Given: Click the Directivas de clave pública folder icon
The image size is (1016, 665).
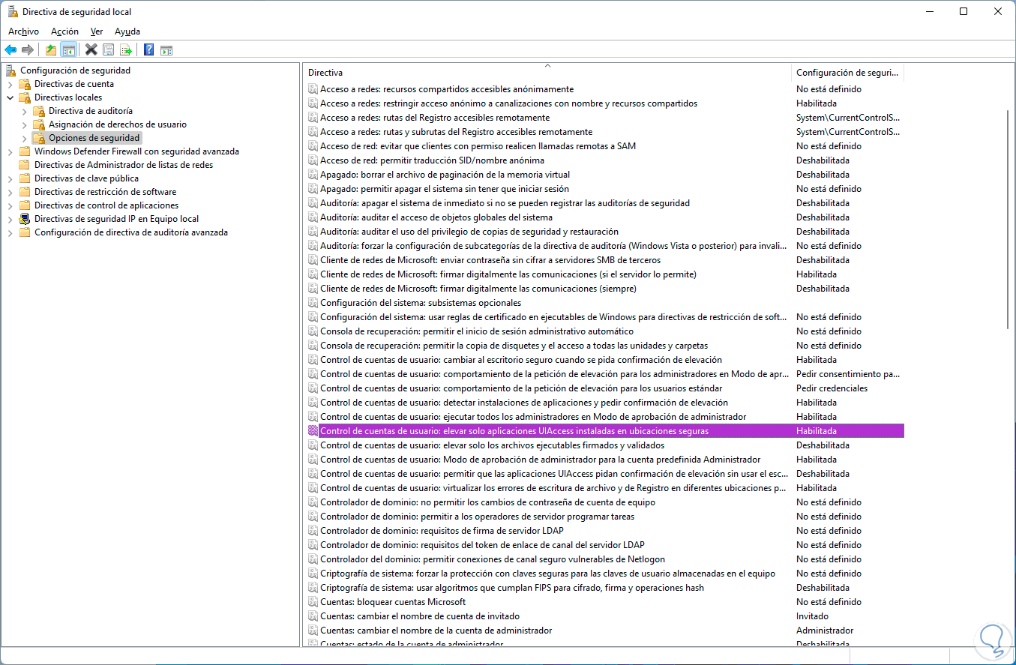Looking at the screenshot, I should tap(25, 178).
